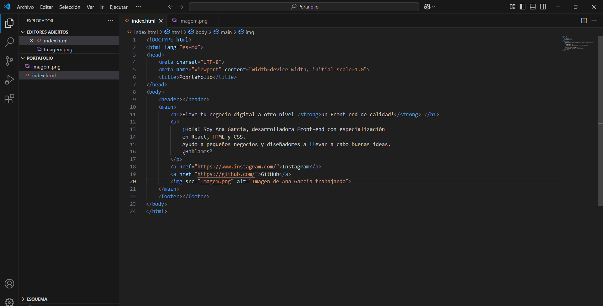This screenshot has height=306, width=603.
Task: Open the Copilot chat icon
Action: [x=427, y=7]
